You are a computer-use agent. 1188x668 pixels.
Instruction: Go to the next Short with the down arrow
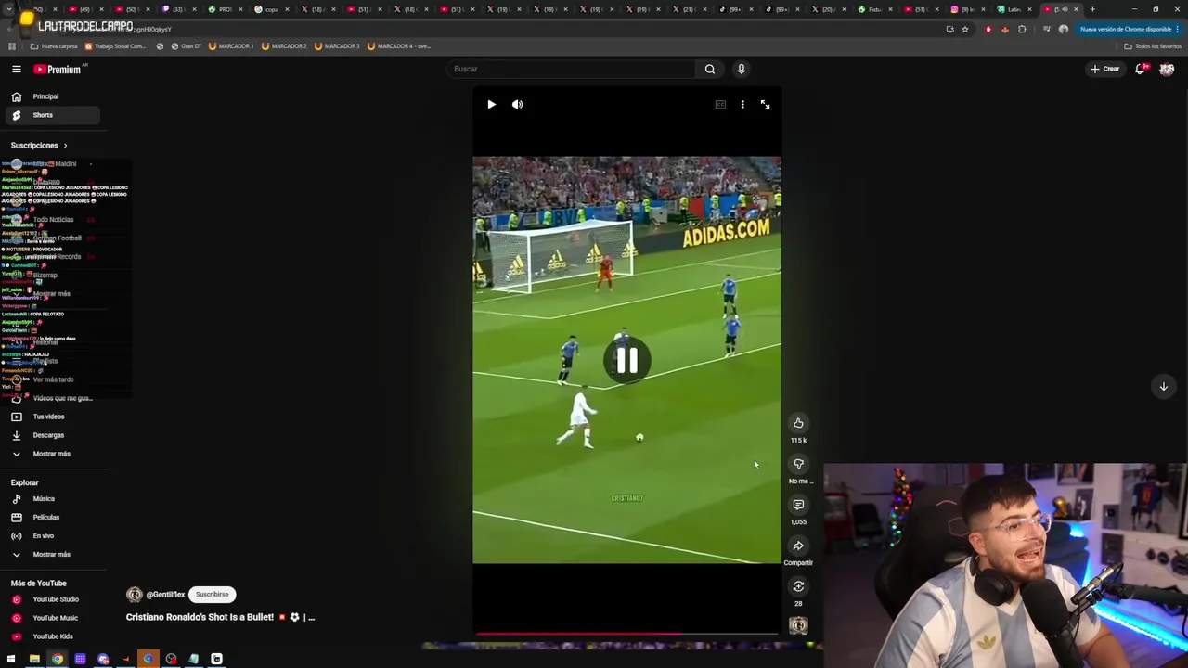(1163, 386)
